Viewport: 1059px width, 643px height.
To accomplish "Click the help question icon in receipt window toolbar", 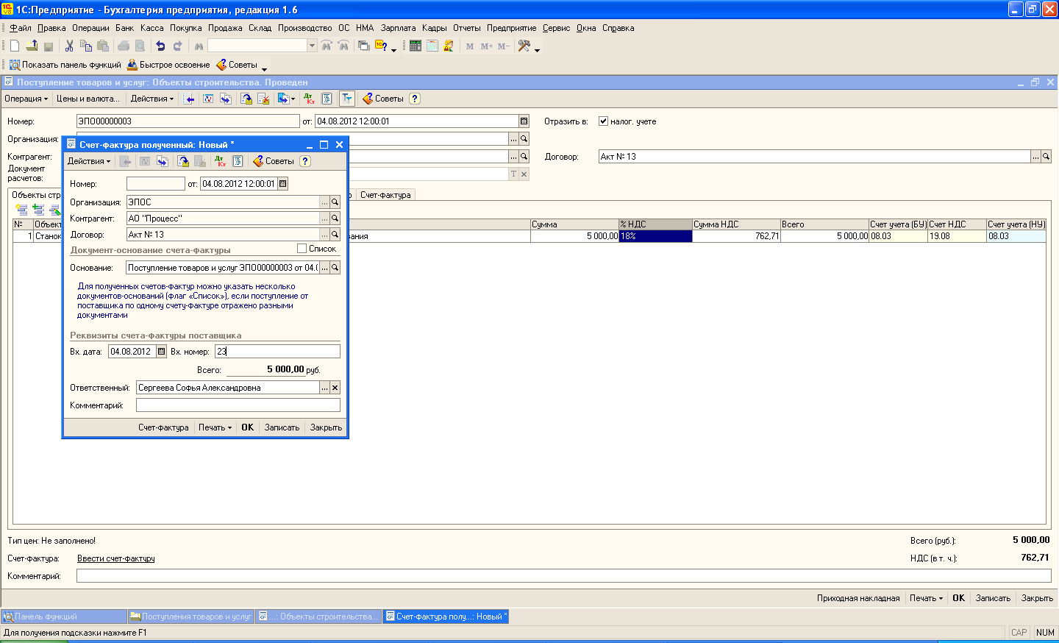I will [415, 99].
